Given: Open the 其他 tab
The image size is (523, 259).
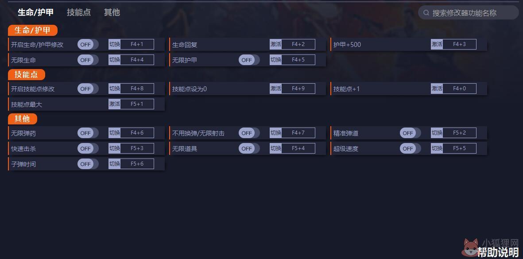Looking at the screenshot, I should click(x=112, y=12).
